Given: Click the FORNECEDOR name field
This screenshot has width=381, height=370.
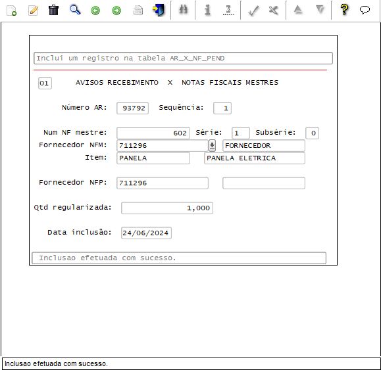Looking at the screenshot, I should point(264,146).
